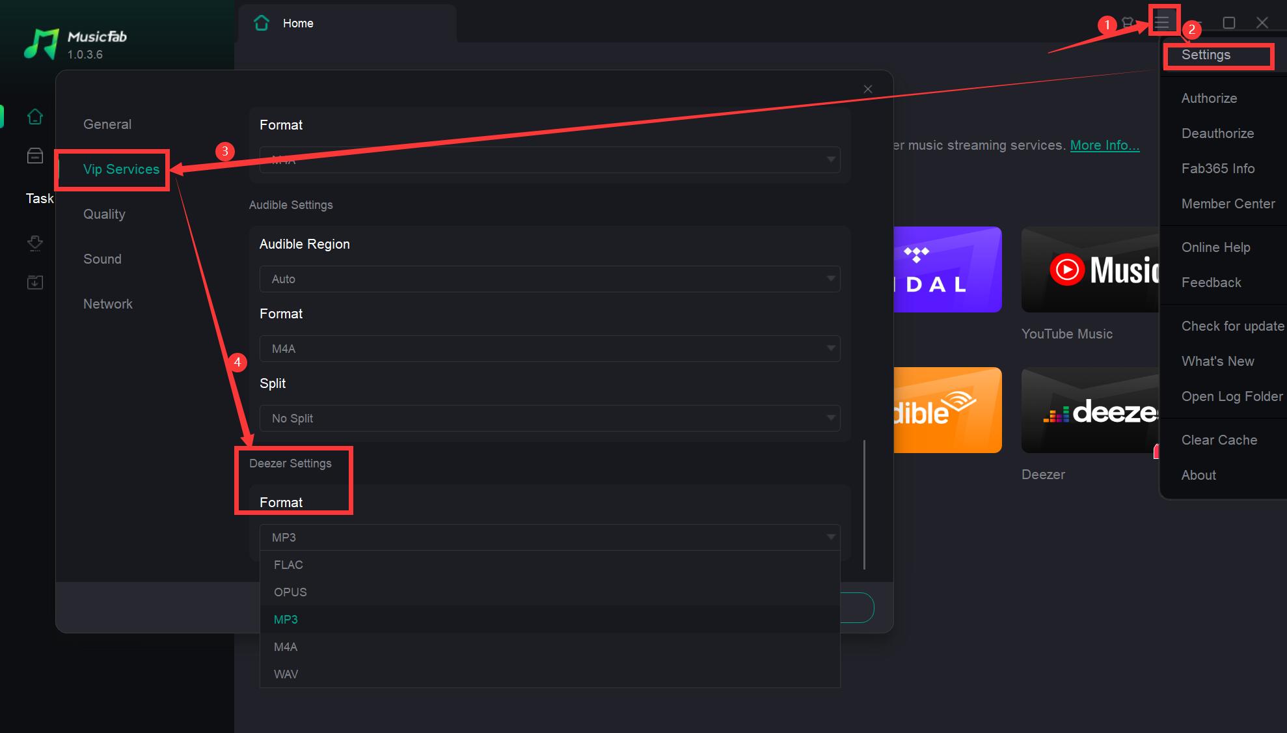Switch to the Home tab

tap(347, 23)
